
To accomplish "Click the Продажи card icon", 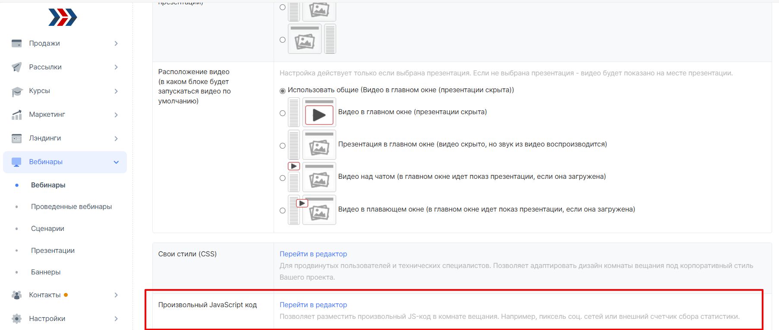I will tap(16, 43).
